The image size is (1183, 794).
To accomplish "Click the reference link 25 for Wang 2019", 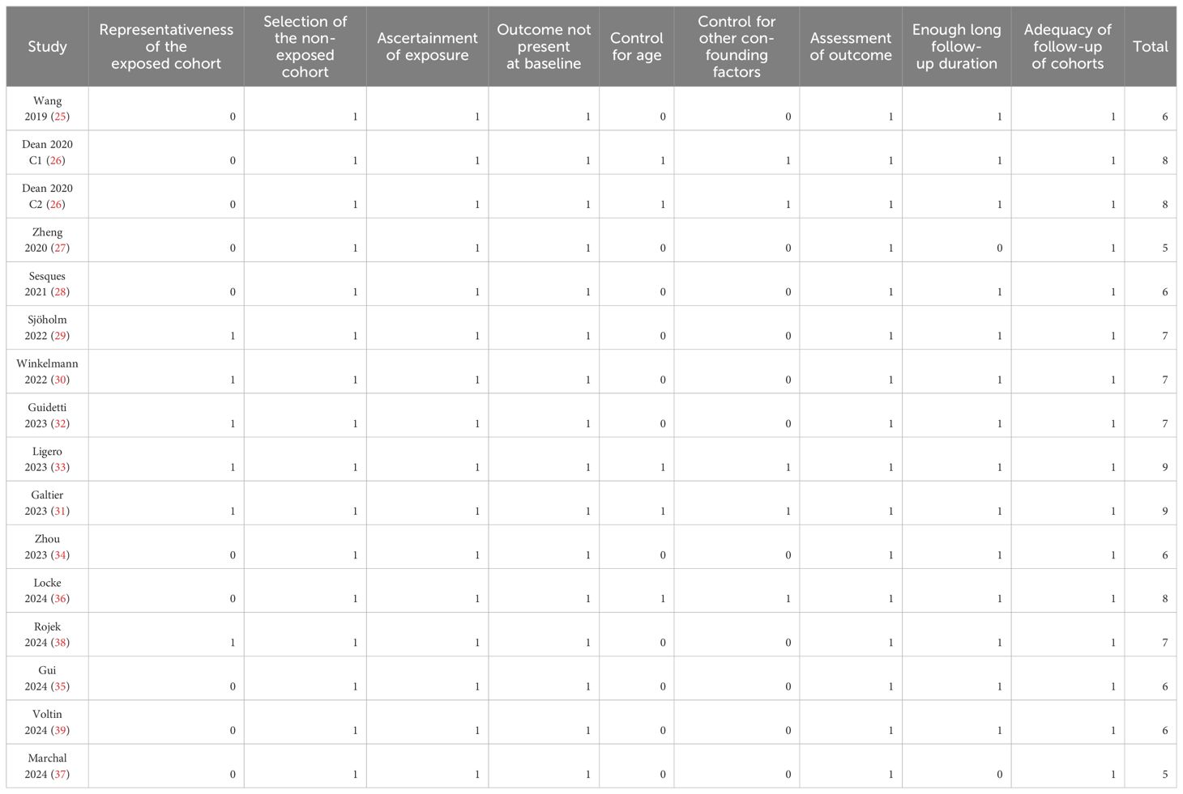I will pyautogui.click(x=60, y=117).
